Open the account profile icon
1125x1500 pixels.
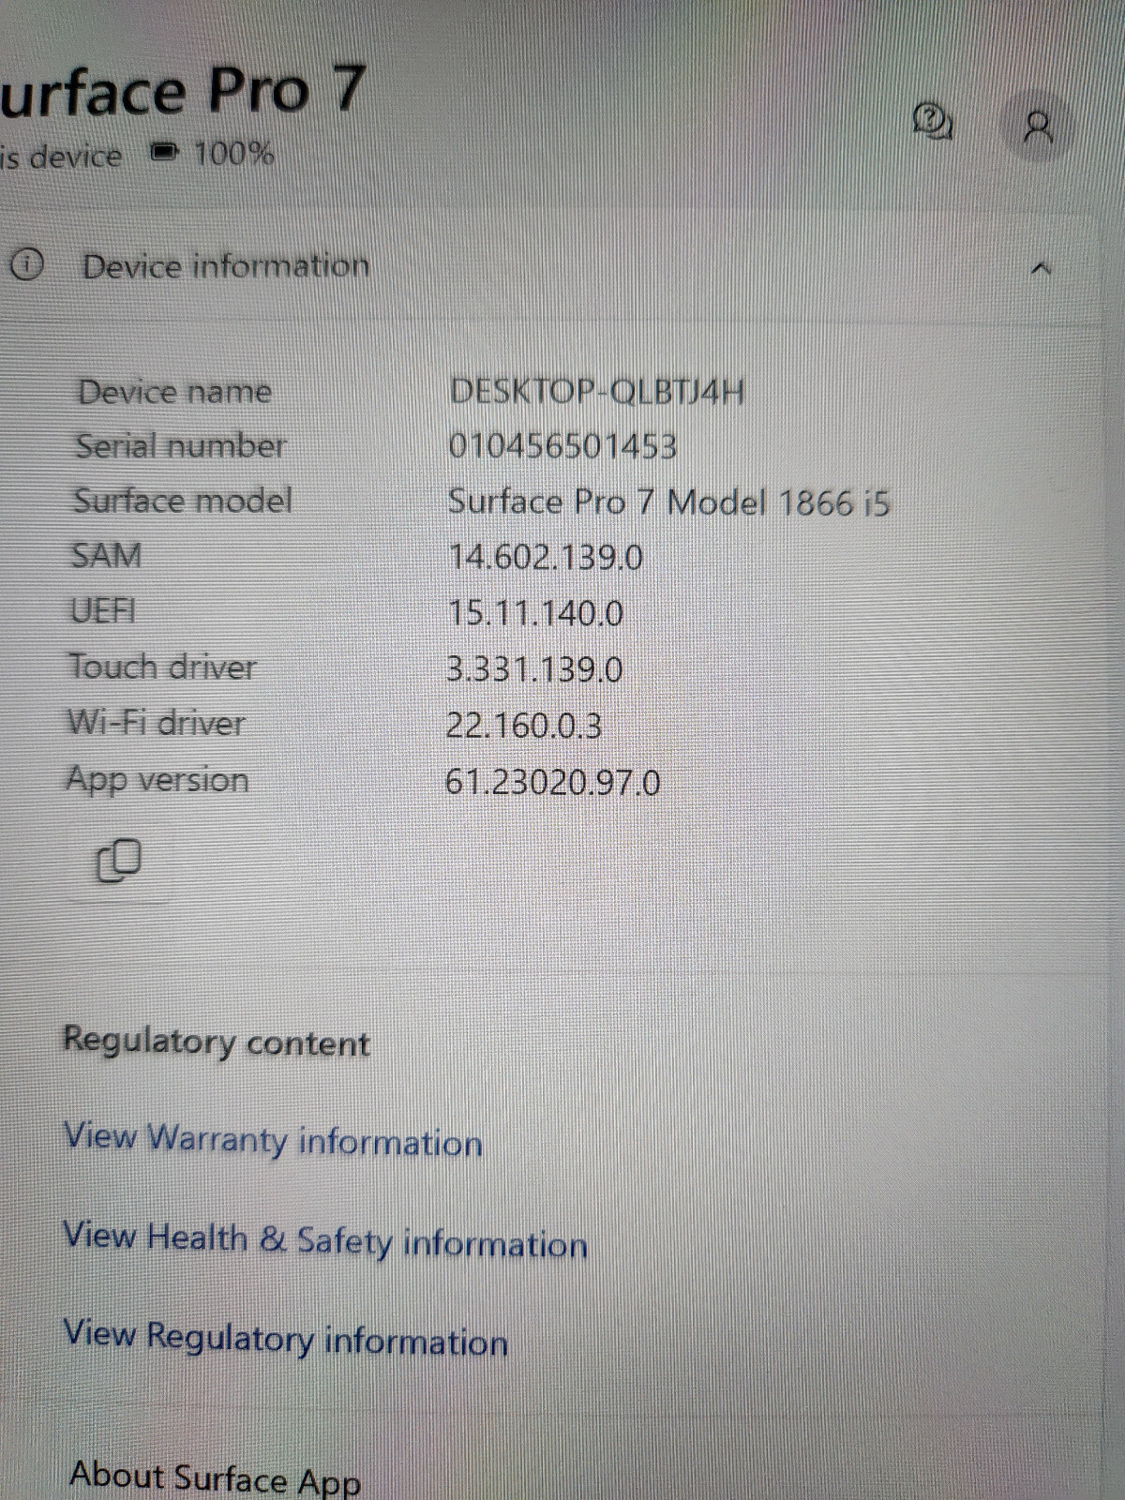coord(1038,127)
